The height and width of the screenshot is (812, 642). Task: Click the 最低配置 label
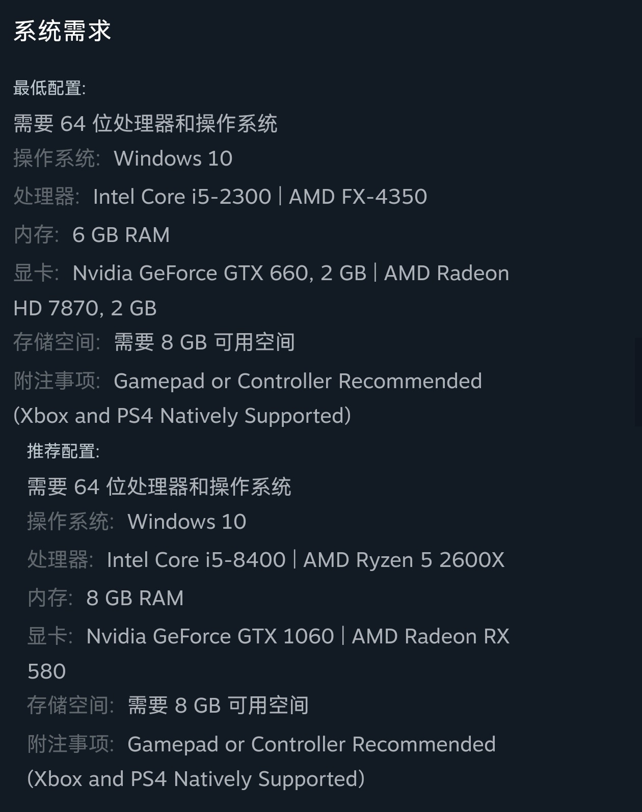49,88
